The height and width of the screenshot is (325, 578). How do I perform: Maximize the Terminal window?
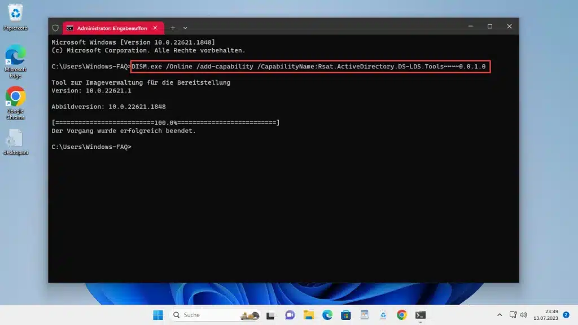489,26
